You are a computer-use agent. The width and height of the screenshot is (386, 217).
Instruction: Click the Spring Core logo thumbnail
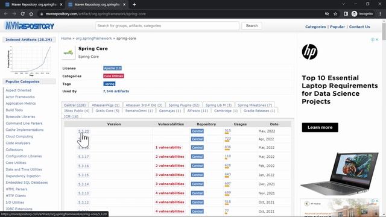click(68, 52)
